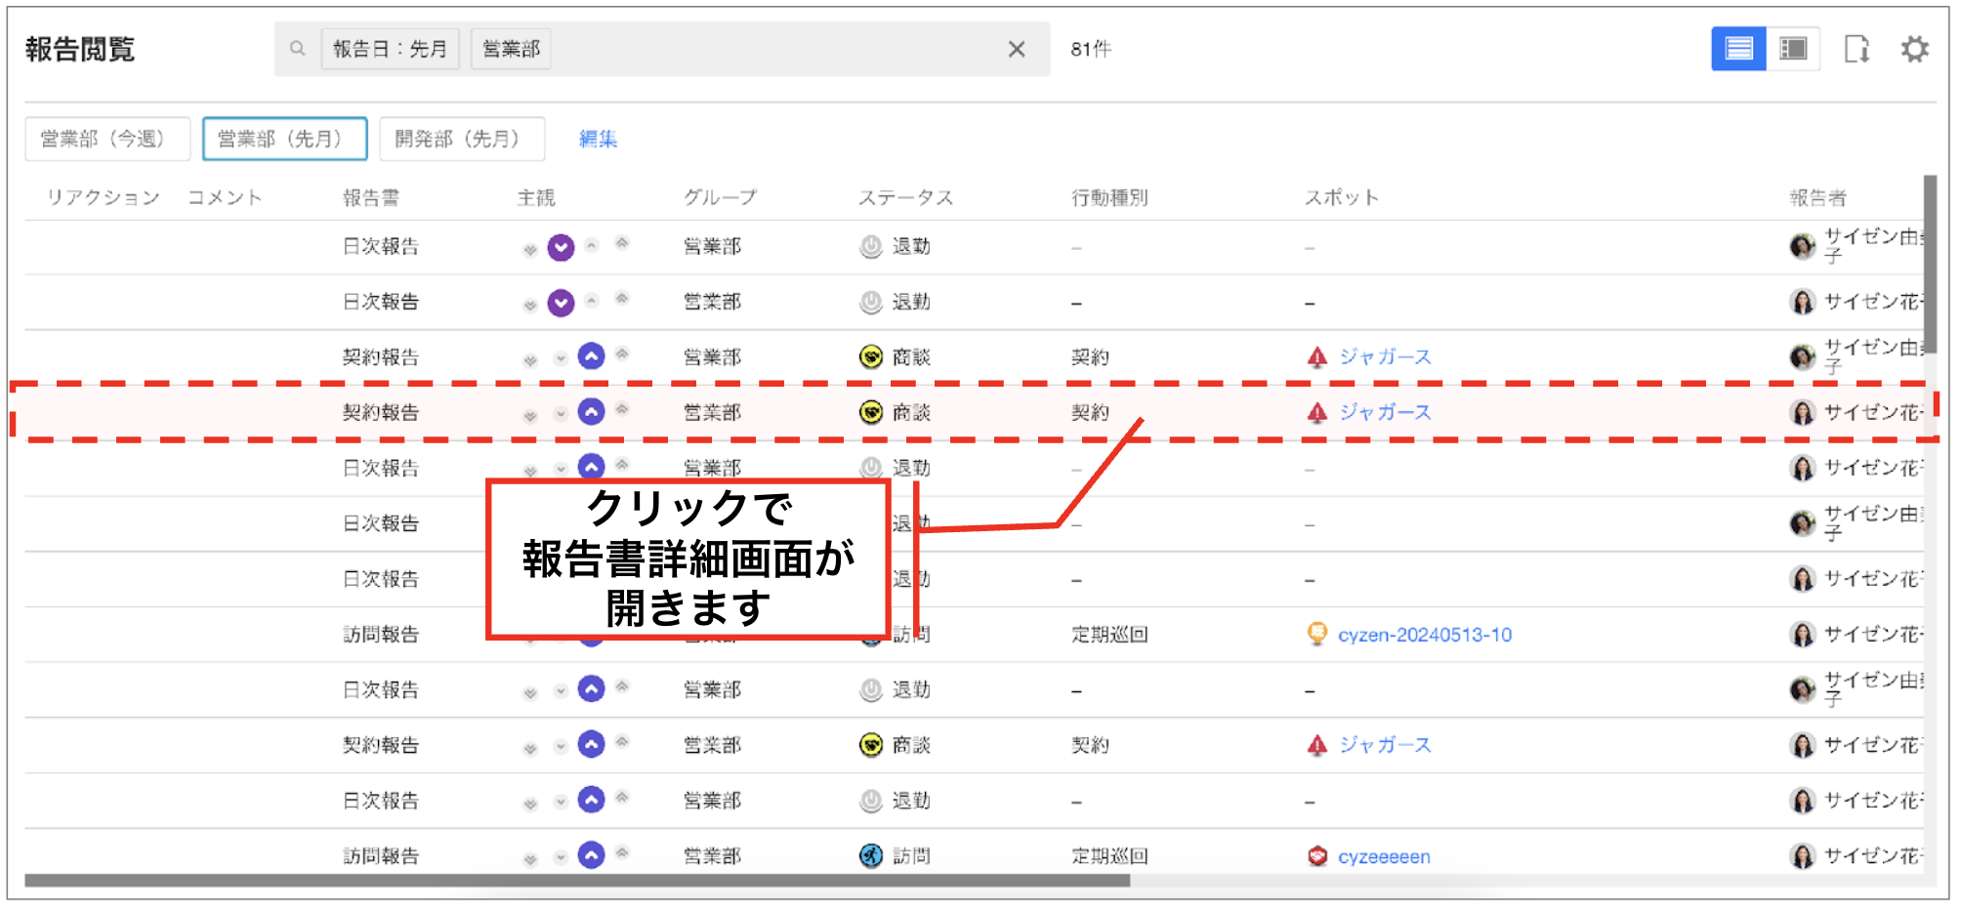Click 定期巡回 in the cyzen-20240513-10 row
The height and width of the screenshot is (912, 1961).
(1109, 635)
